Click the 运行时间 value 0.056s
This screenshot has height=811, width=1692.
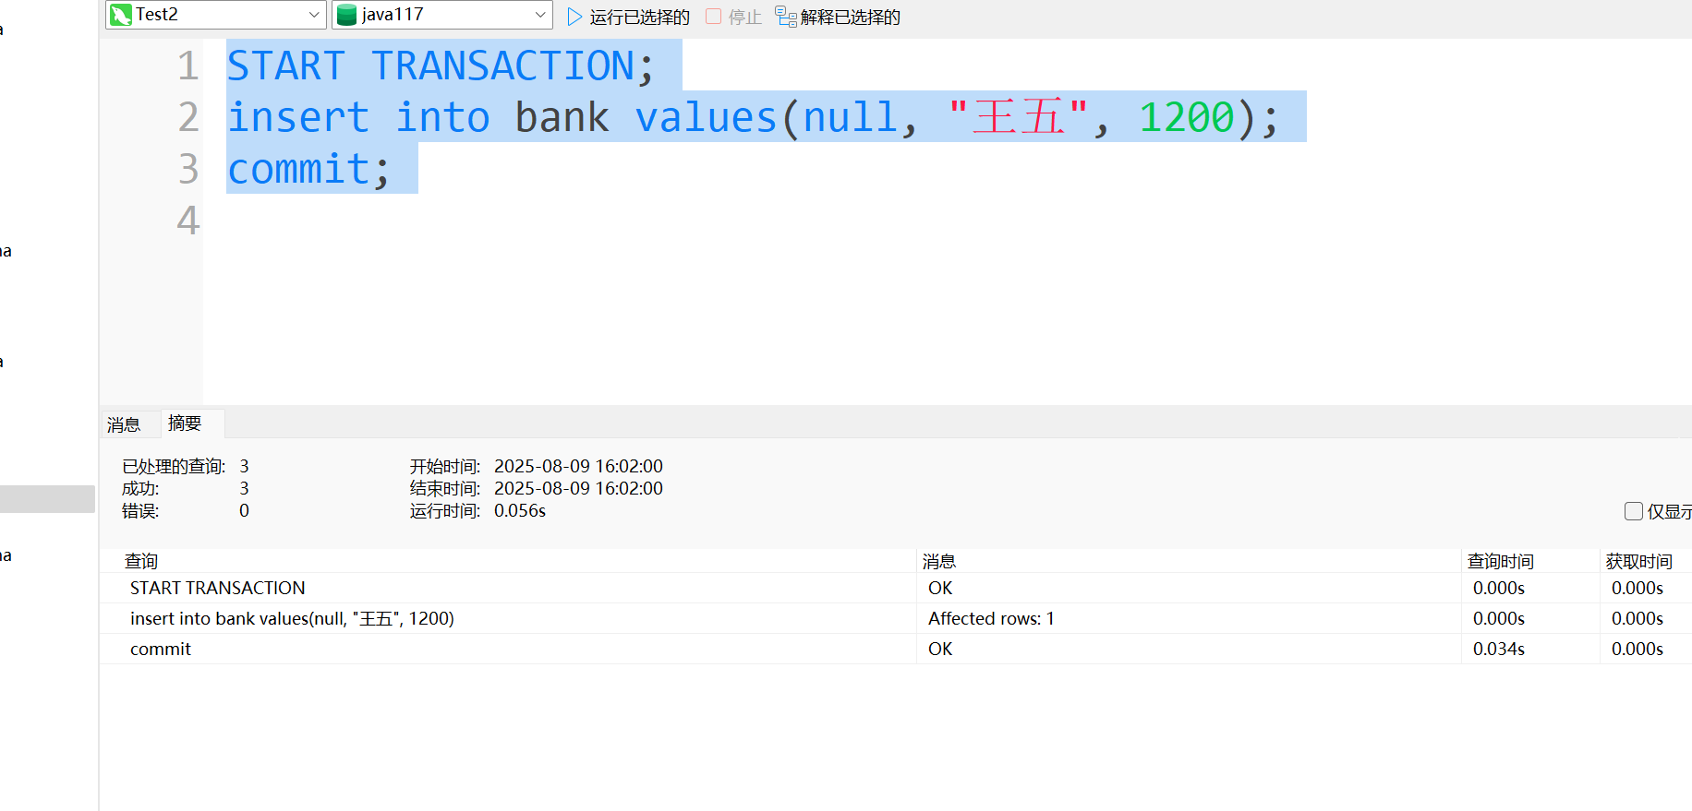pos(520,510)
